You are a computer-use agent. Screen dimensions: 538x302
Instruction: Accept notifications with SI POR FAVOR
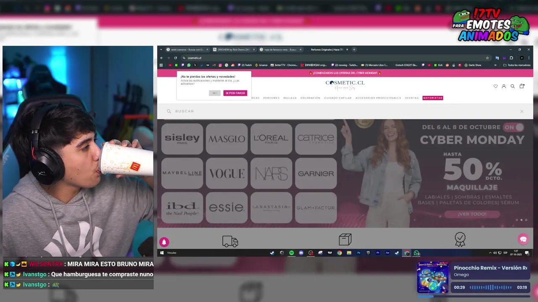tap(235, 93)
